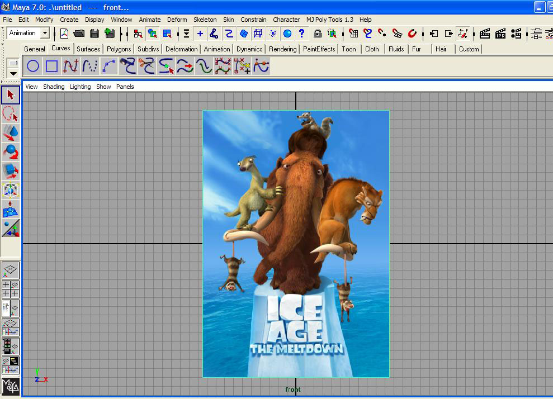The image size is (553, 399).
Task: Click the floppy disk icon with green plus
Action: coord(110,34)
